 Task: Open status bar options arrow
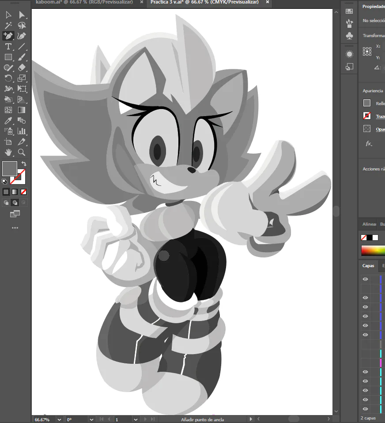pos(251,419)
